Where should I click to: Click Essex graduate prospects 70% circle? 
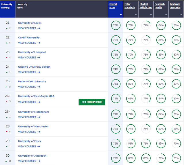click(176, 143)
